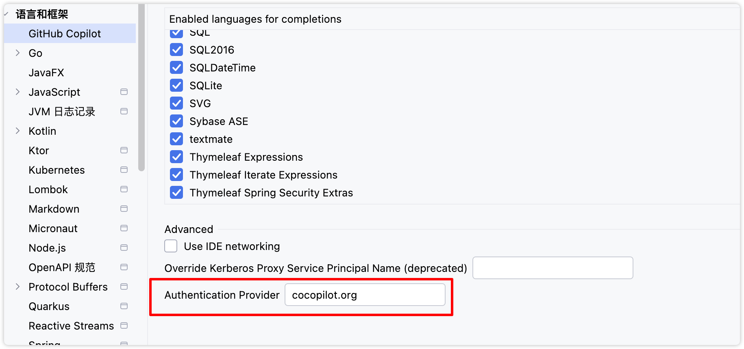Viewport: 744px width, 349px height.
Task: Expand the Kotlin settings node
Action: click(17, 131)
